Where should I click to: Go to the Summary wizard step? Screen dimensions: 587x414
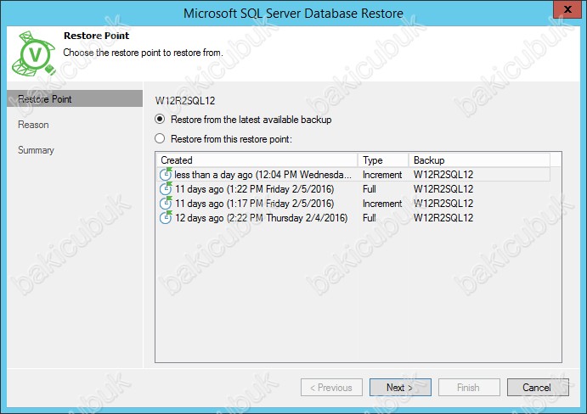(x=36, y=150)
